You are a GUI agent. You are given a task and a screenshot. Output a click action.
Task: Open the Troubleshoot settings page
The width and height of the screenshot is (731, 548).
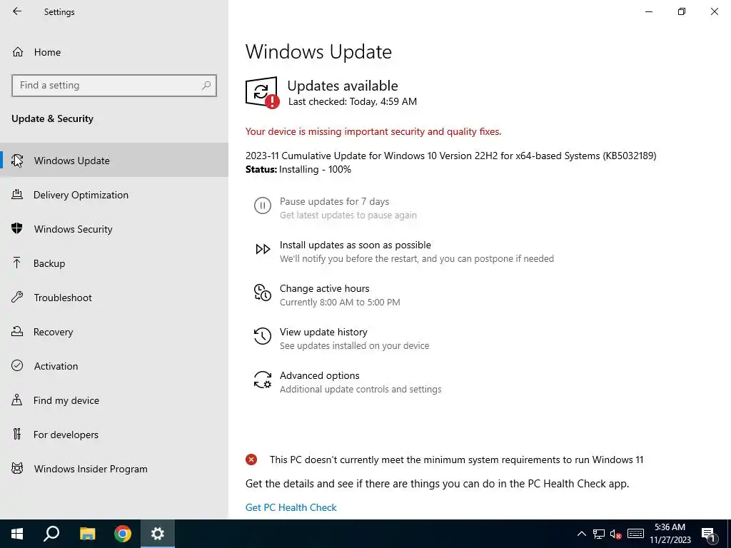114,298
